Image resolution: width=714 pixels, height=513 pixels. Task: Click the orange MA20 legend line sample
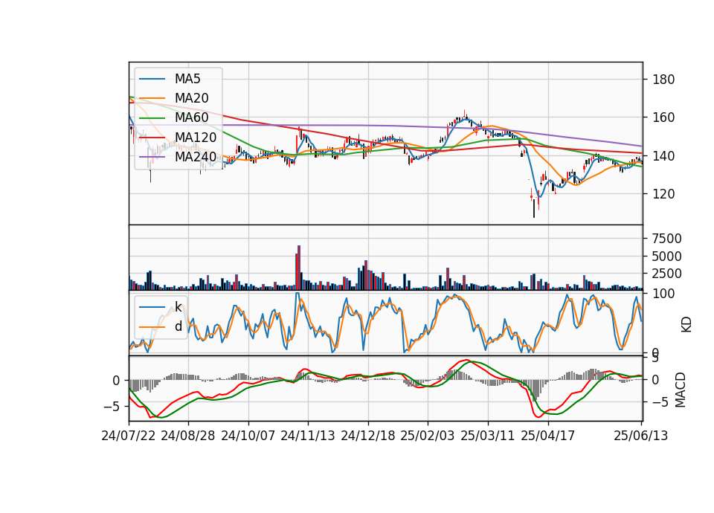coord(152,98)
